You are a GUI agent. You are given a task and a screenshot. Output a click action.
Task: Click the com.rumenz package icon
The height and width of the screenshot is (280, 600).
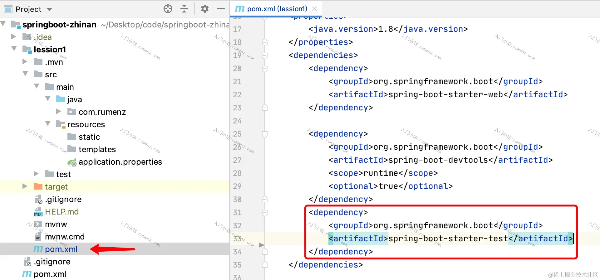coord(72,112)
